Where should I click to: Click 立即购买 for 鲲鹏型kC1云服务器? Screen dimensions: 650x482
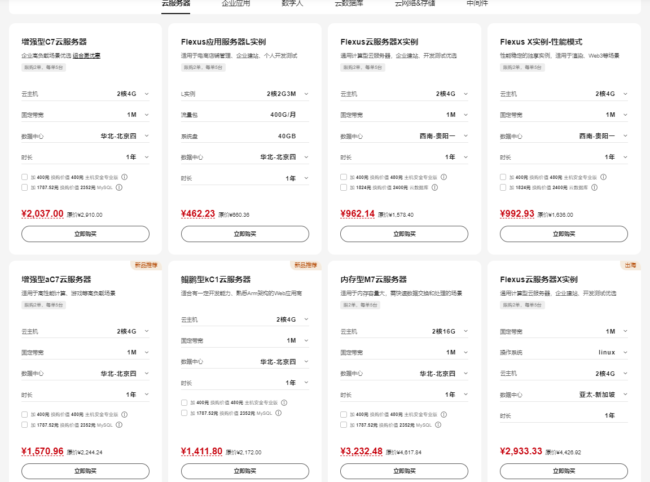click(245, 471)
